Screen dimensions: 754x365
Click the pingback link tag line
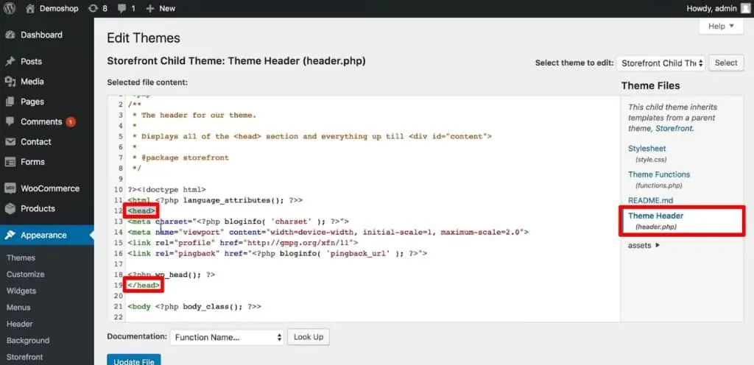(278, 253)
